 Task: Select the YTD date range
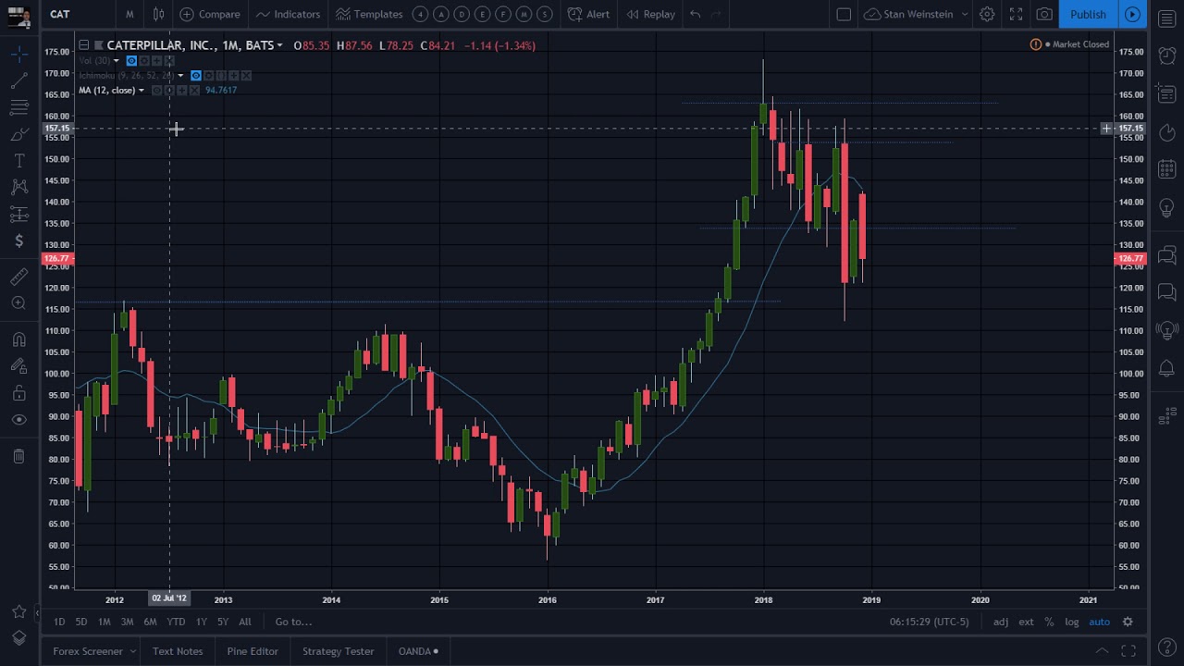[176, 622]
